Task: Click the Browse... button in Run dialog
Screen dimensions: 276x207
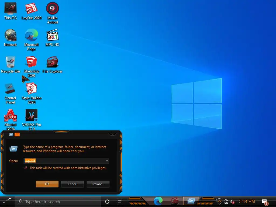Action: click(98, 184)
